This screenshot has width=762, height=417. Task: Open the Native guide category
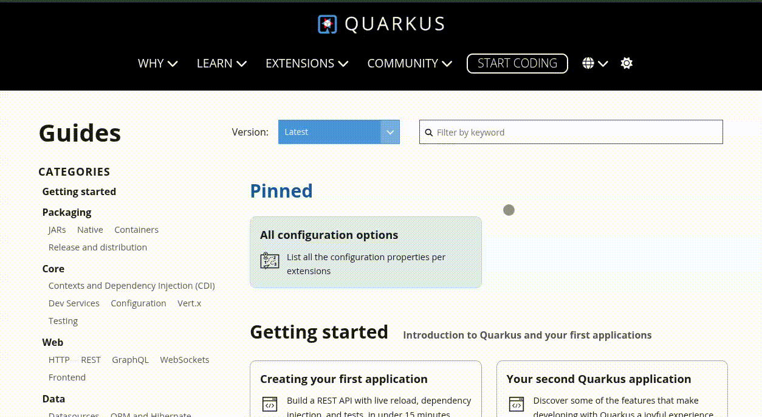tap(90, 230)
